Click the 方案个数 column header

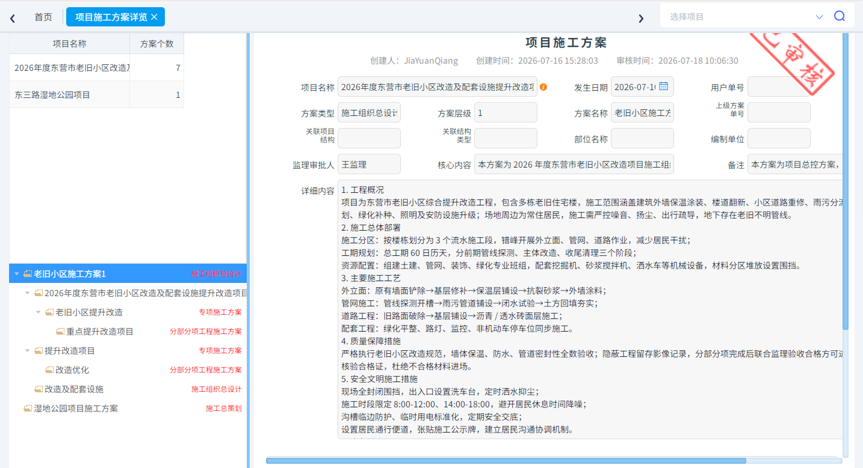(156, 44)
